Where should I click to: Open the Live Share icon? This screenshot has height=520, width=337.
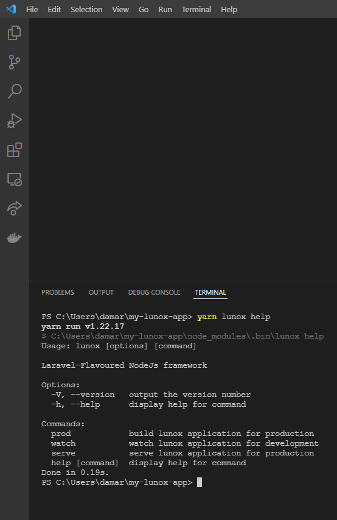click(14, 208)
